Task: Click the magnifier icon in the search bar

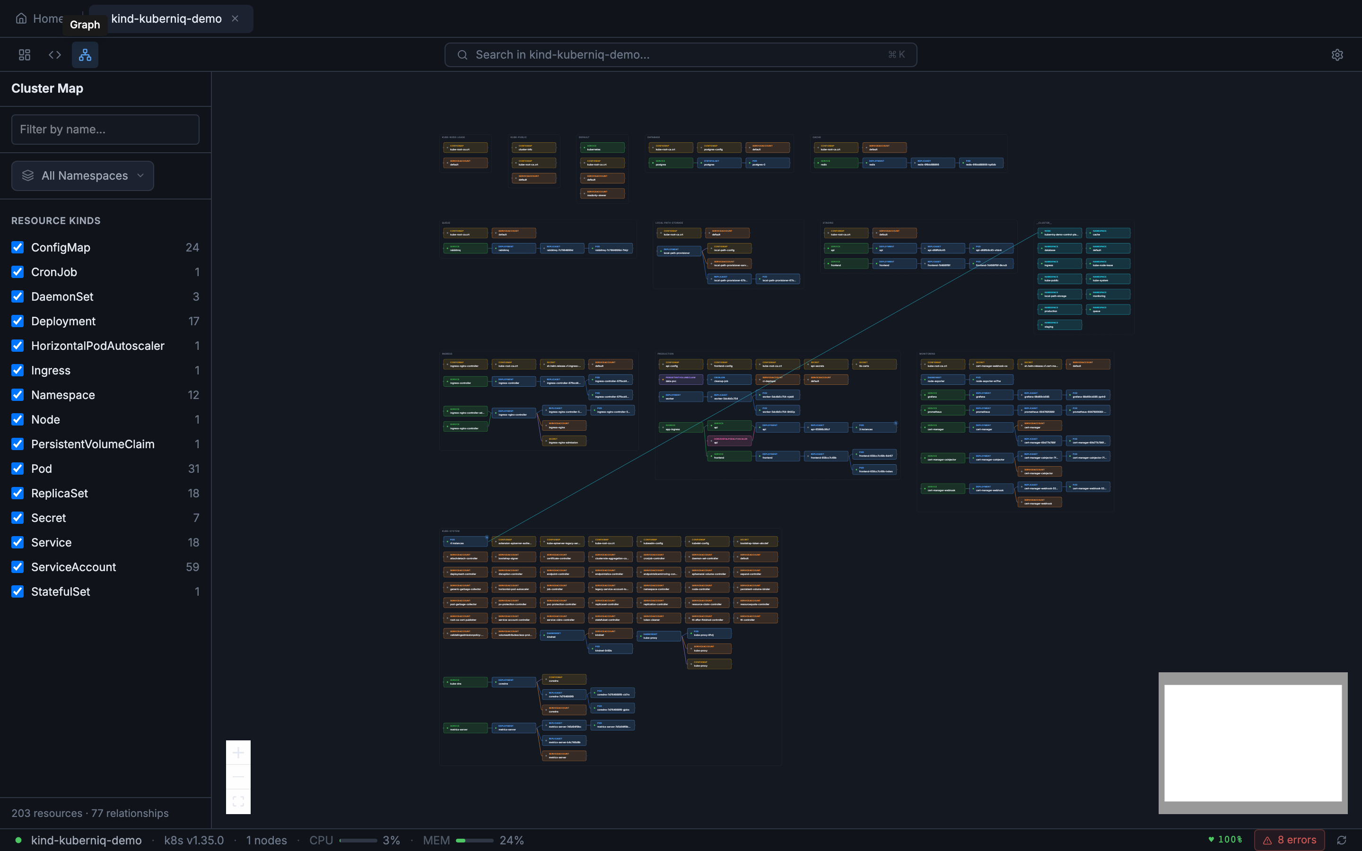Action: [x=463, y=54]
